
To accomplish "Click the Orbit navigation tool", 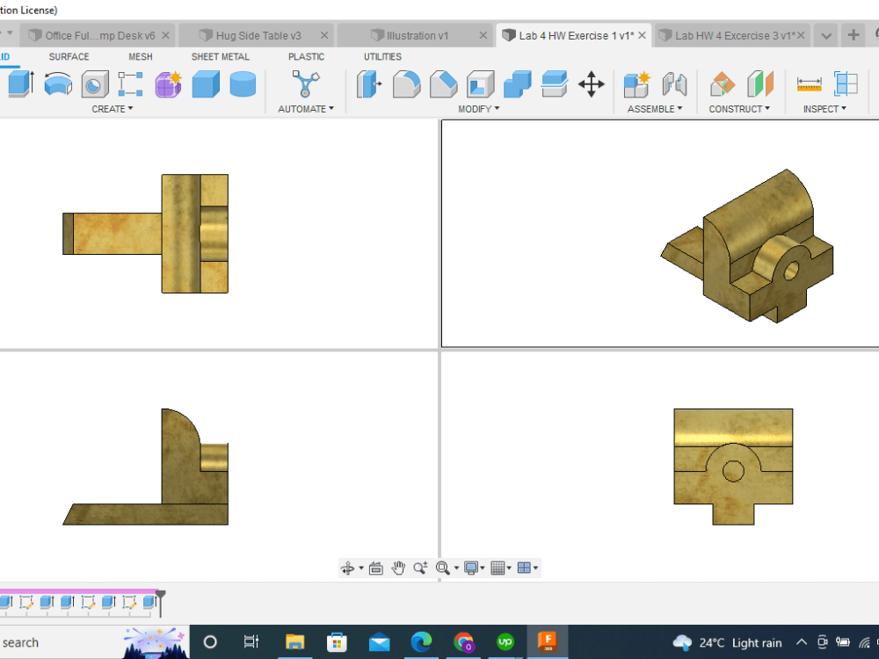I will point(347,568).
